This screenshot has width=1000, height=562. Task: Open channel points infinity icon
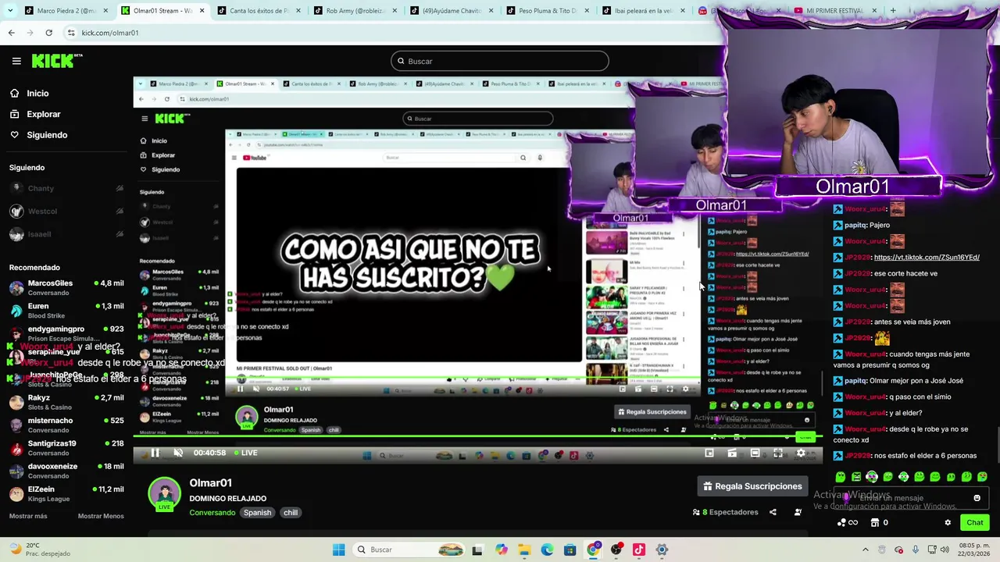click(x=848, y=523)
